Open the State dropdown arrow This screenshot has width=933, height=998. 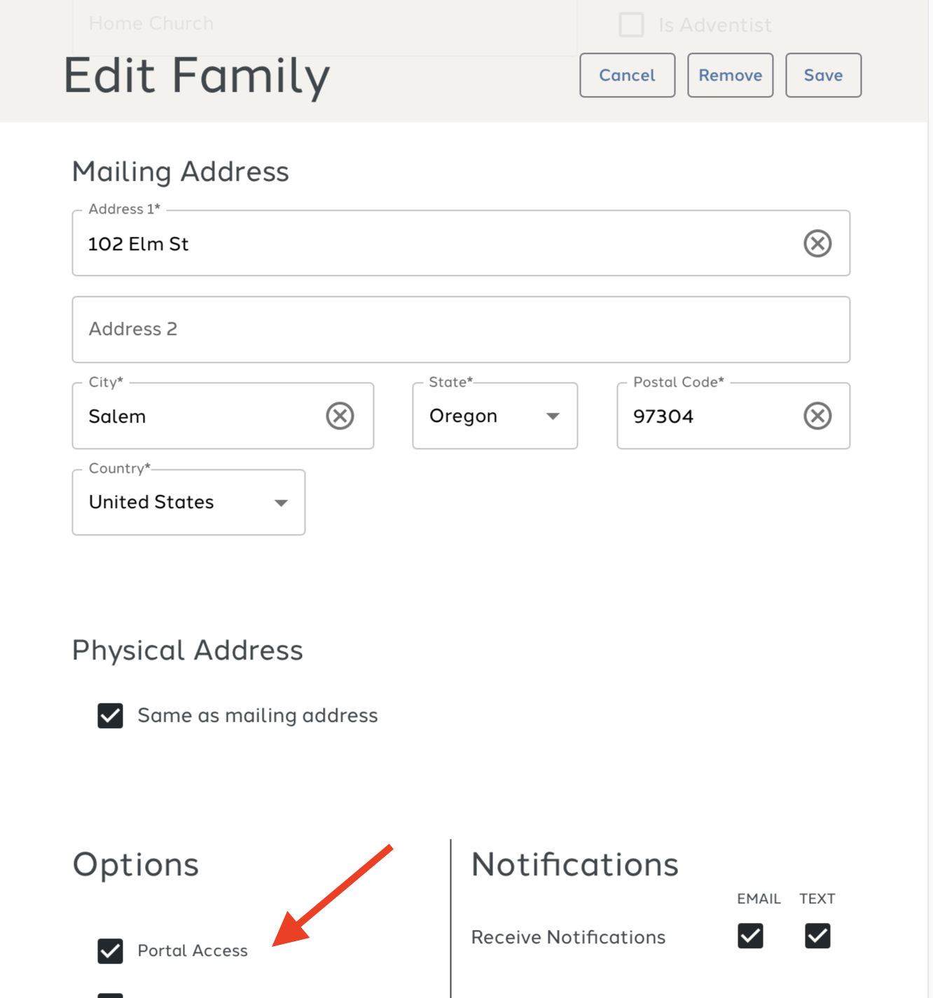click(x=553, y=416)
